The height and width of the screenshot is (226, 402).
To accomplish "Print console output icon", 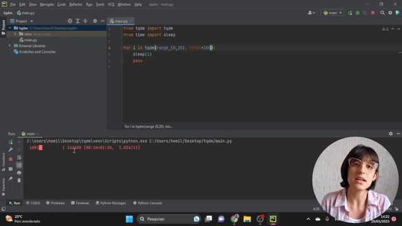I will pyautogui.click(x=19, y=173).
